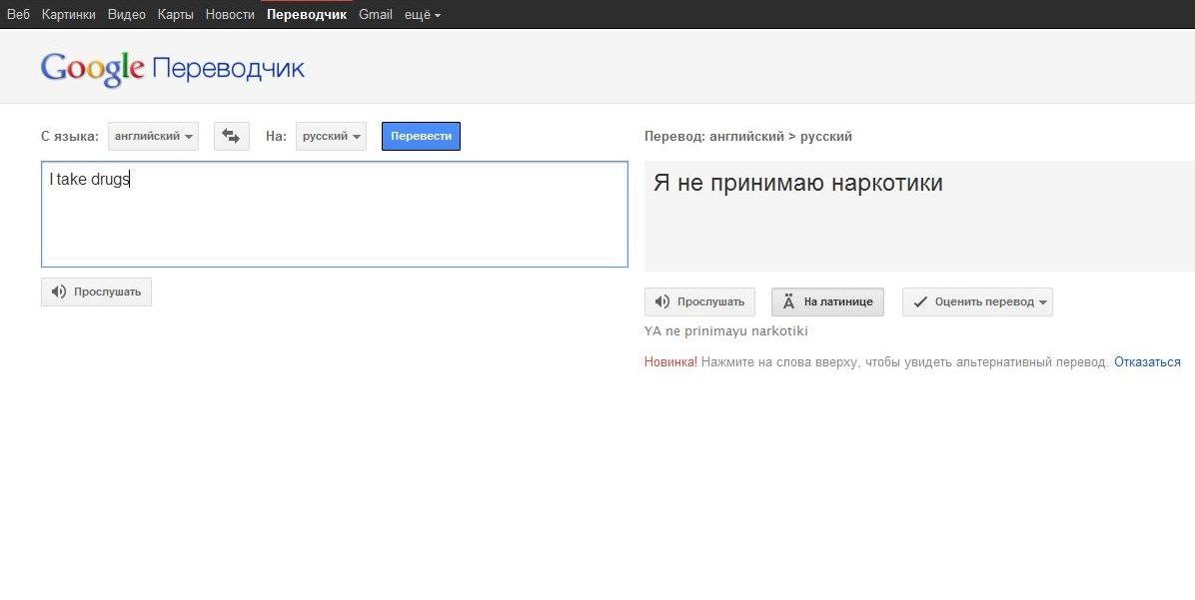Click the Отказаться link
The image size is (1195, 600).
(x=1147, y=362)
